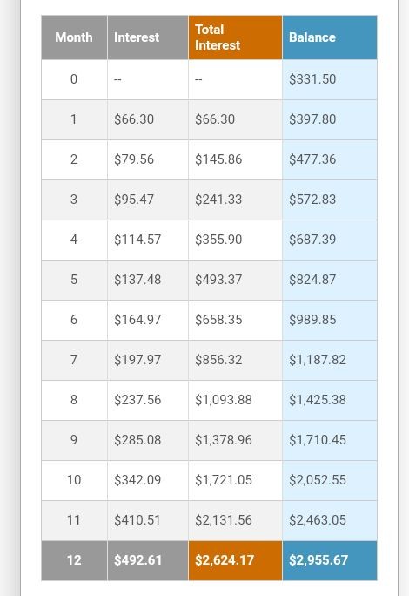Click the Month column header

pyautogui.click(x=74, y=37)
